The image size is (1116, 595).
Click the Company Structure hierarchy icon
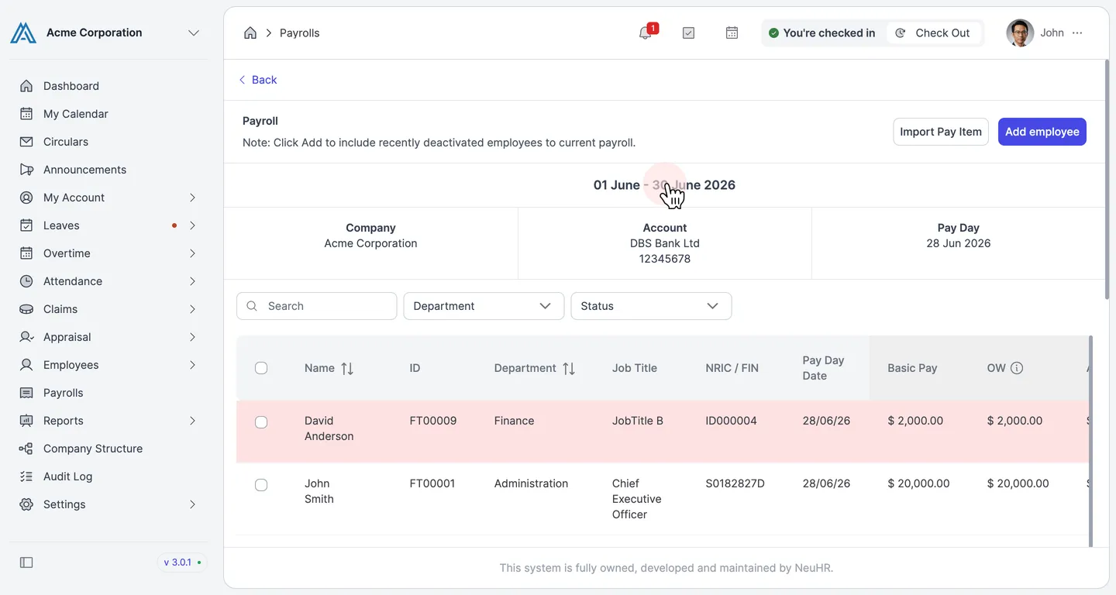point(26,449)
